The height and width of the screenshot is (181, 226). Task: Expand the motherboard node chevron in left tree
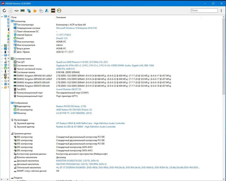[x=2, y=46]
